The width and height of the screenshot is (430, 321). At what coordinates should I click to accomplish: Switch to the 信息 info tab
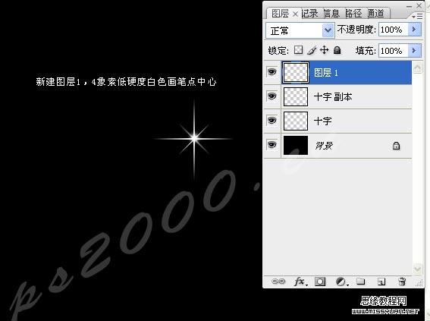[x=331, y=13]
